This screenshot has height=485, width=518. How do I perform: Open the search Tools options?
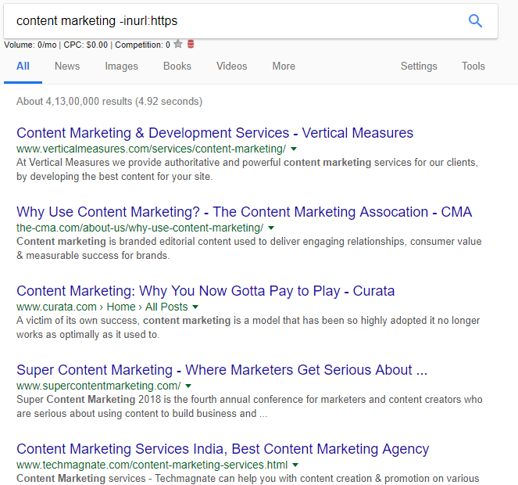(473, 66)
